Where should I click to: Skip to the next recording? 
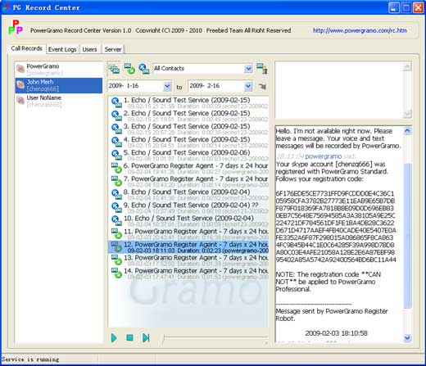(146, 338)
